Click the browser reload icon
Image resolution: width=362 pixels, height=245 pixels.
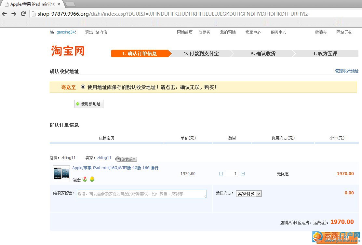tap(23, 14)
